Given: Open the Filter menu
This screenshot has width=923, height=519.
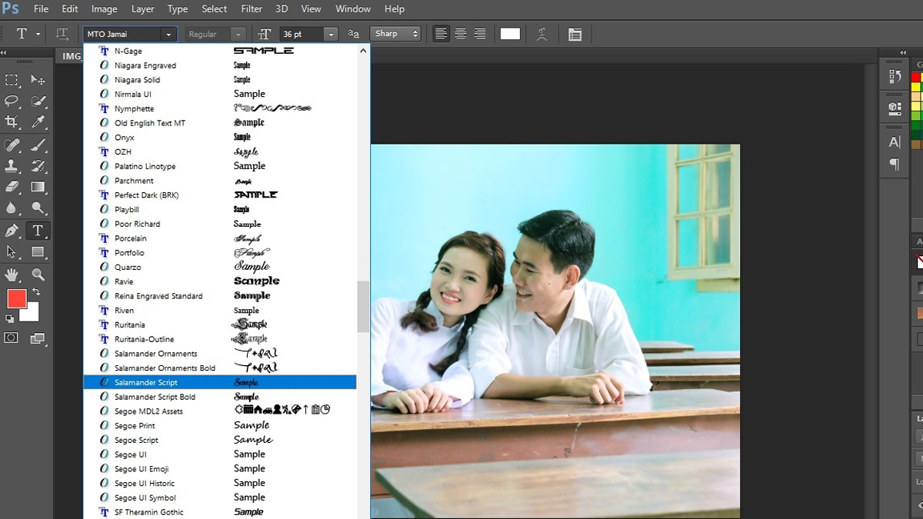Looking at the screenshot, I should coord(251,8).
